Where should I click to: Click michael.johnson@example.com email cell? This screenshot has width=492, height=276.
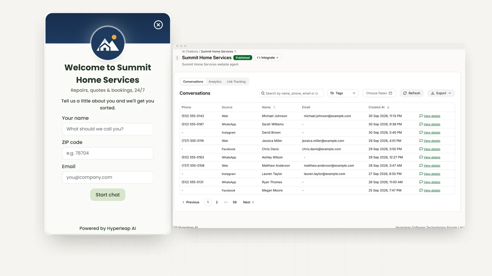pos(327,116)
